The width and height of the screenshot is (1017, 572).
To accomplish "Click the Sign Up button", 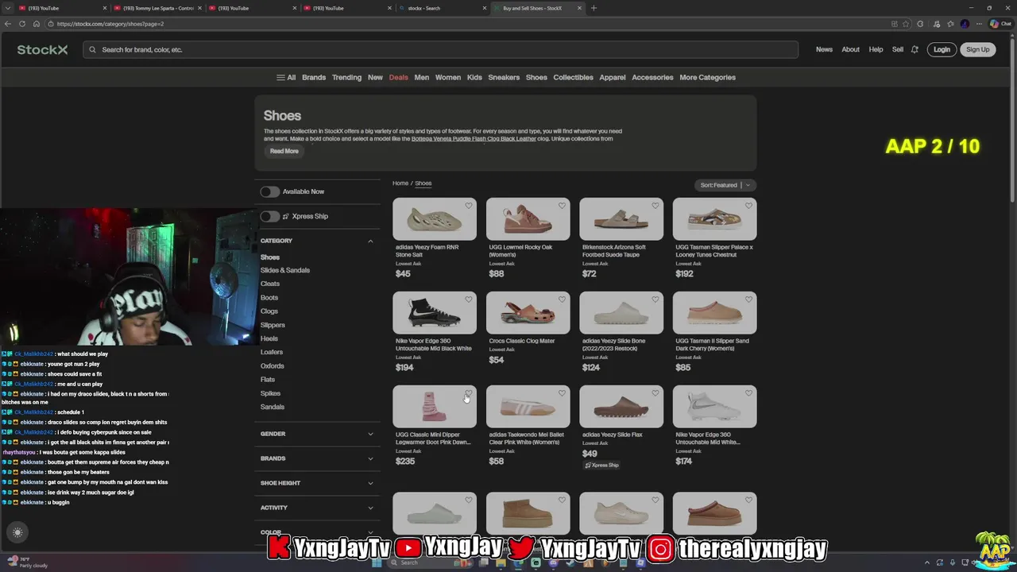I will (x=977, y=49).
